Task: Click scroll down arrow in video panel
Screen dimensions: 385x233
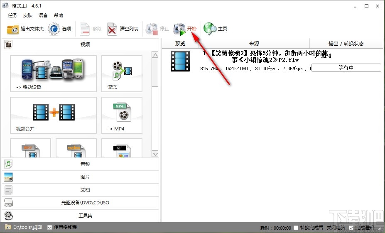Action: tap(155, 154)
